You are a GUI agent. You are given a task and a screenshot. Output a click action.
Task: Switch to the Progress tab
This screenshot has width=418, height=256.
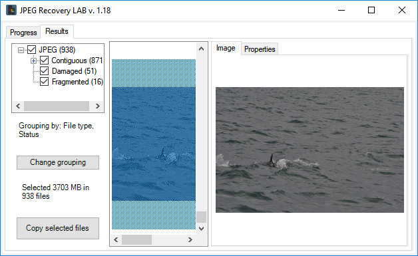click(x=23, y=33)
